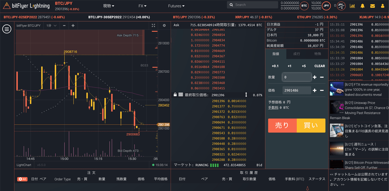Screen dimensions: 389x191
Task: Expand the chart using the fullscreen icon
Action: coord(154,25)
